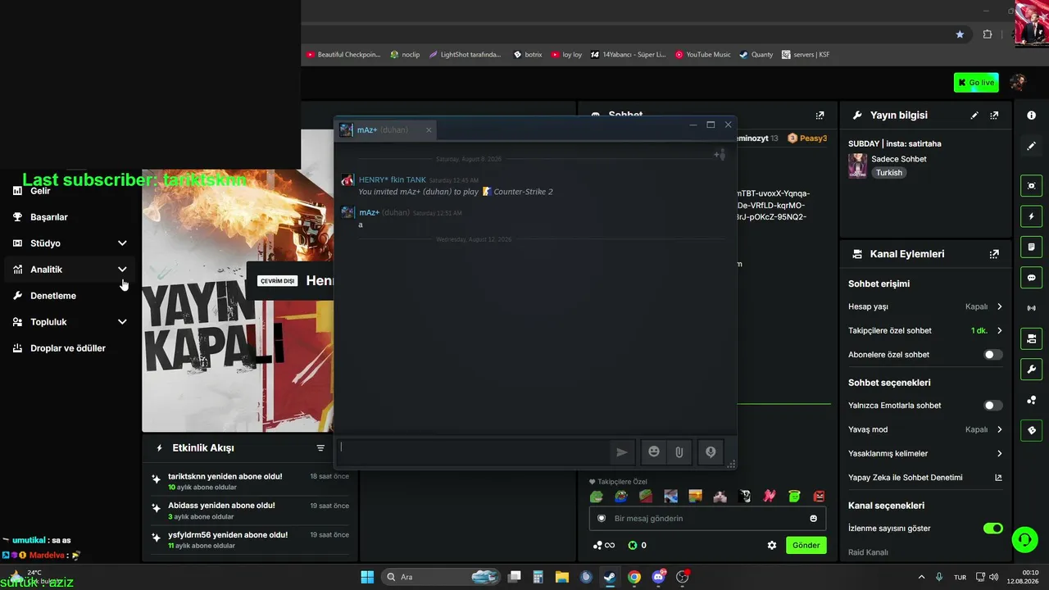Open the wrench tool in right sidebar

click(1031, 370)
